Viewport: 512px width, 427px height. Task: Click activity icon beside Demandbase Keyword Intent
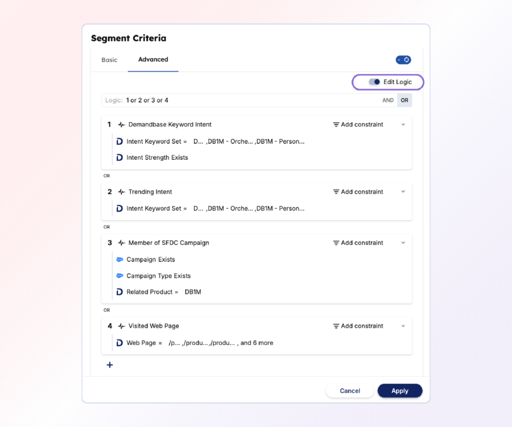coord(121,124)
